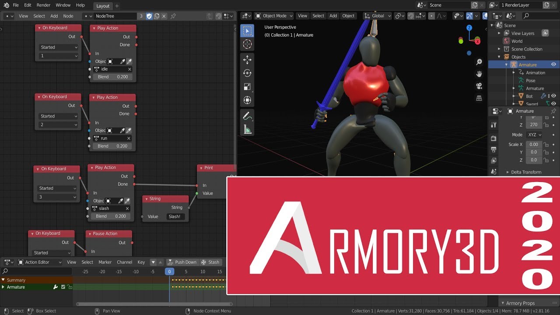The width and height of the screenshot is (560, 315).
Task: Collapse Summary channel in Action Editor
Action: click(3, 280)
